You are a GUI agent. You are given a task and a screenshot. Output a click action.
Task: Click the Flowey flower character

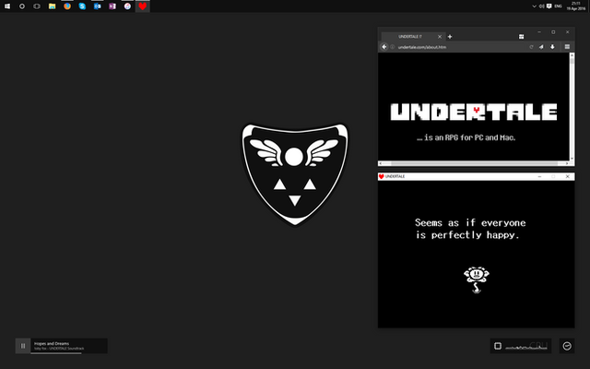[477, 280]
